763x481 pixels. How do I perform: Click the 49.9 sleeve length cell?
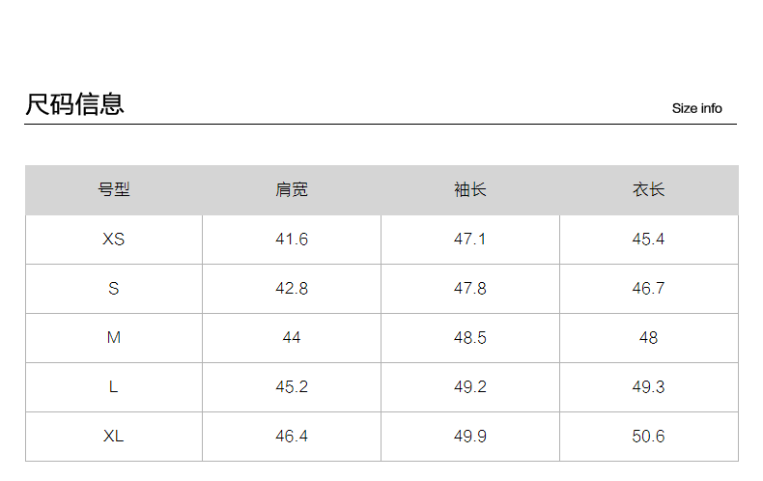pos(470,436)
